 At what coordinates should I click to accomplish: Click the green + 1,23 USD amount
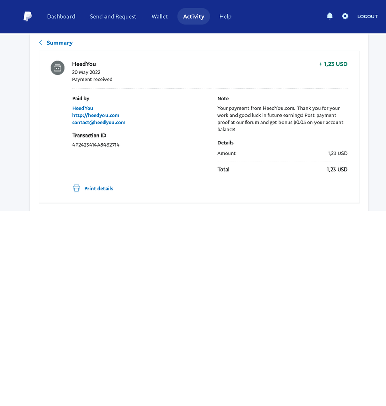coord(333,64)
